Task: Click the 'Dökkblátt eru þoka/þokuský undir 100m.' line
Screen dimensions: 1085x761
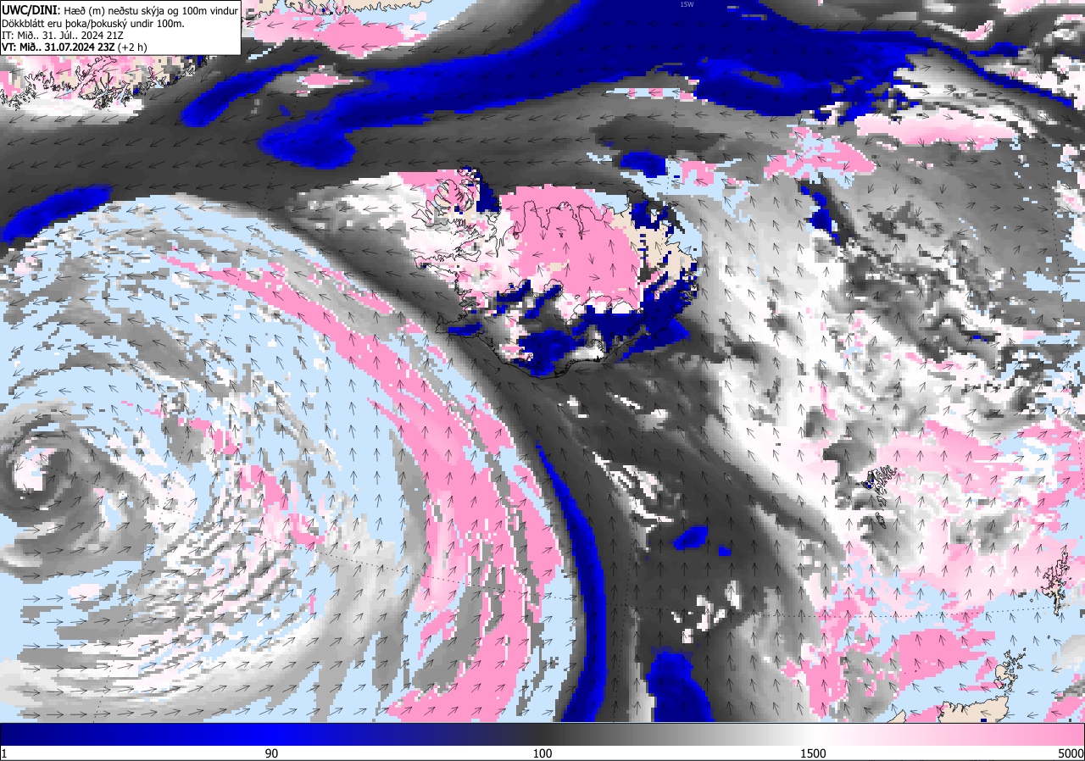Action: tap(93, 23)
